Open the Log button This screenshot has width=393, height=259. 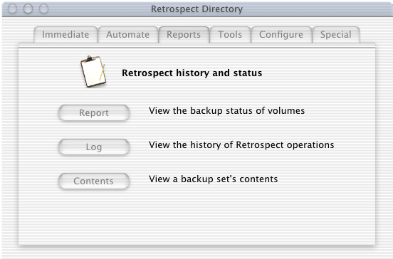pyautogui.click(x=94, y=147)
